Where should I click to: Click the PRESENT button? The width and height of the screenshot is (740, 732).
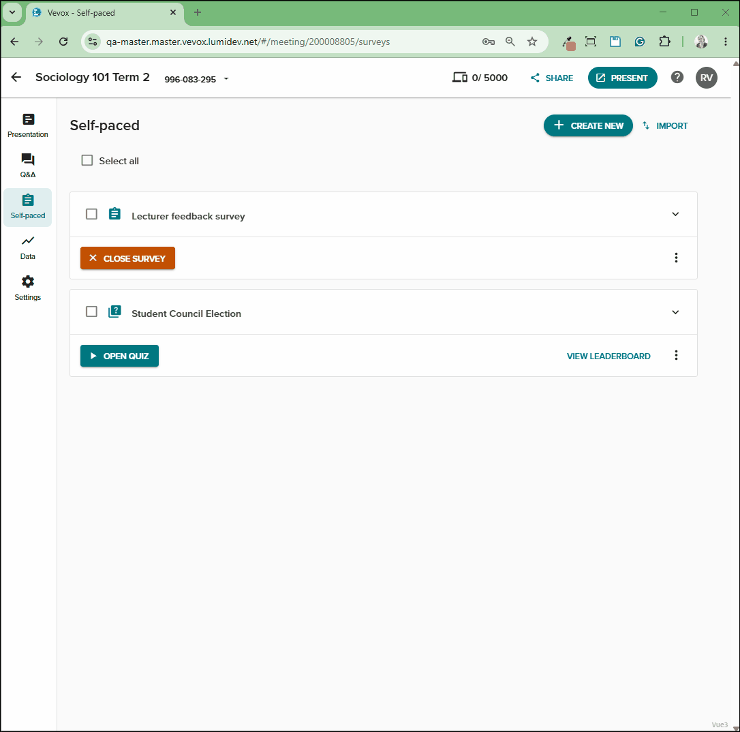point(623,78)
